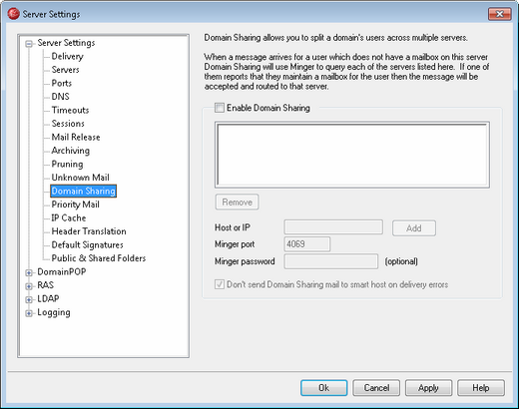
Task: Click the Add button
Action: [x=414, y=228]
